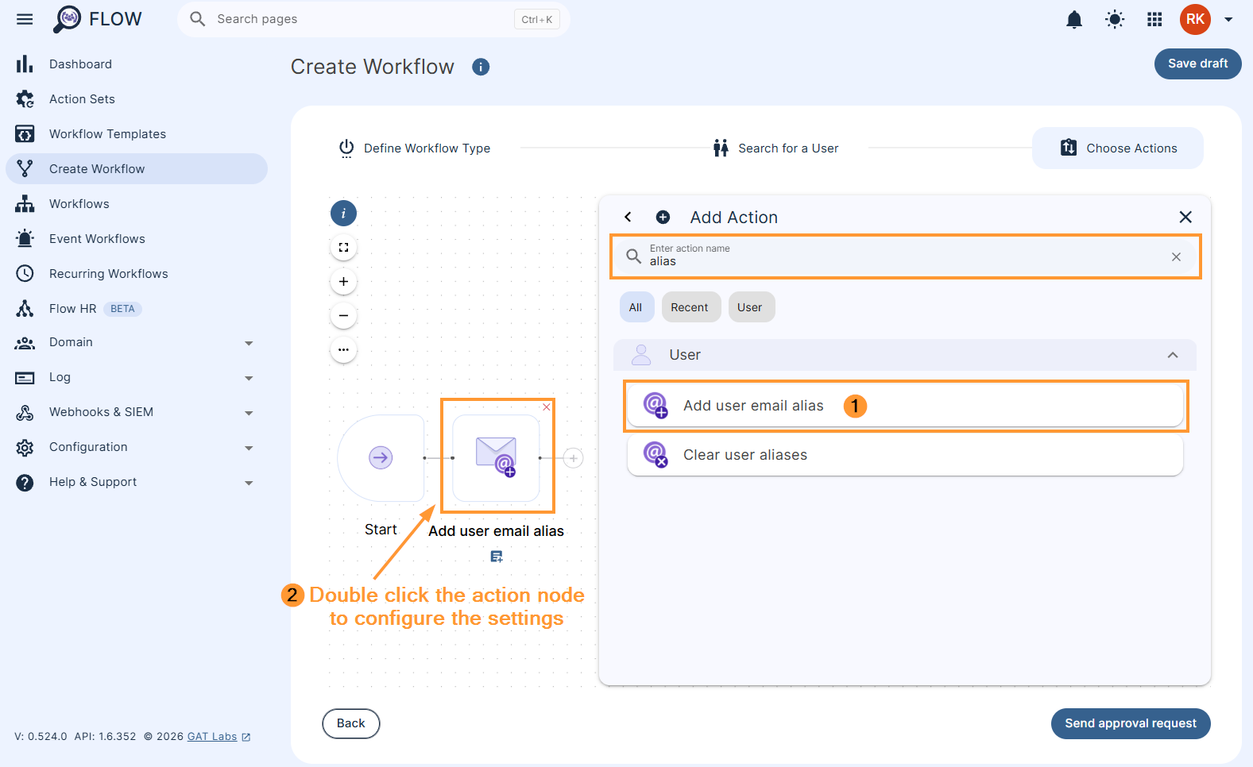Collapse the User actions group

(x=1172, y=355)
